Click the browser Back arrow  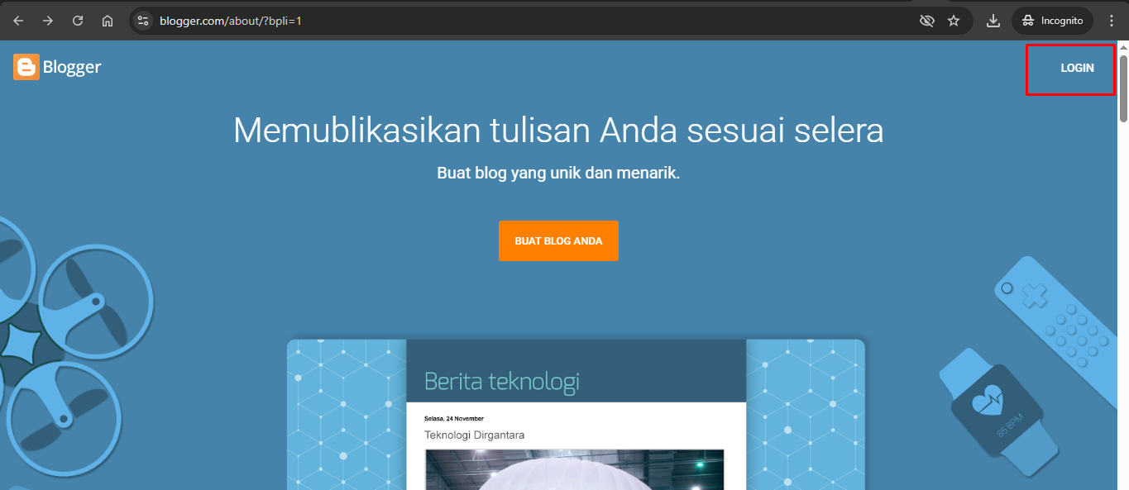(x=18, y=21)
